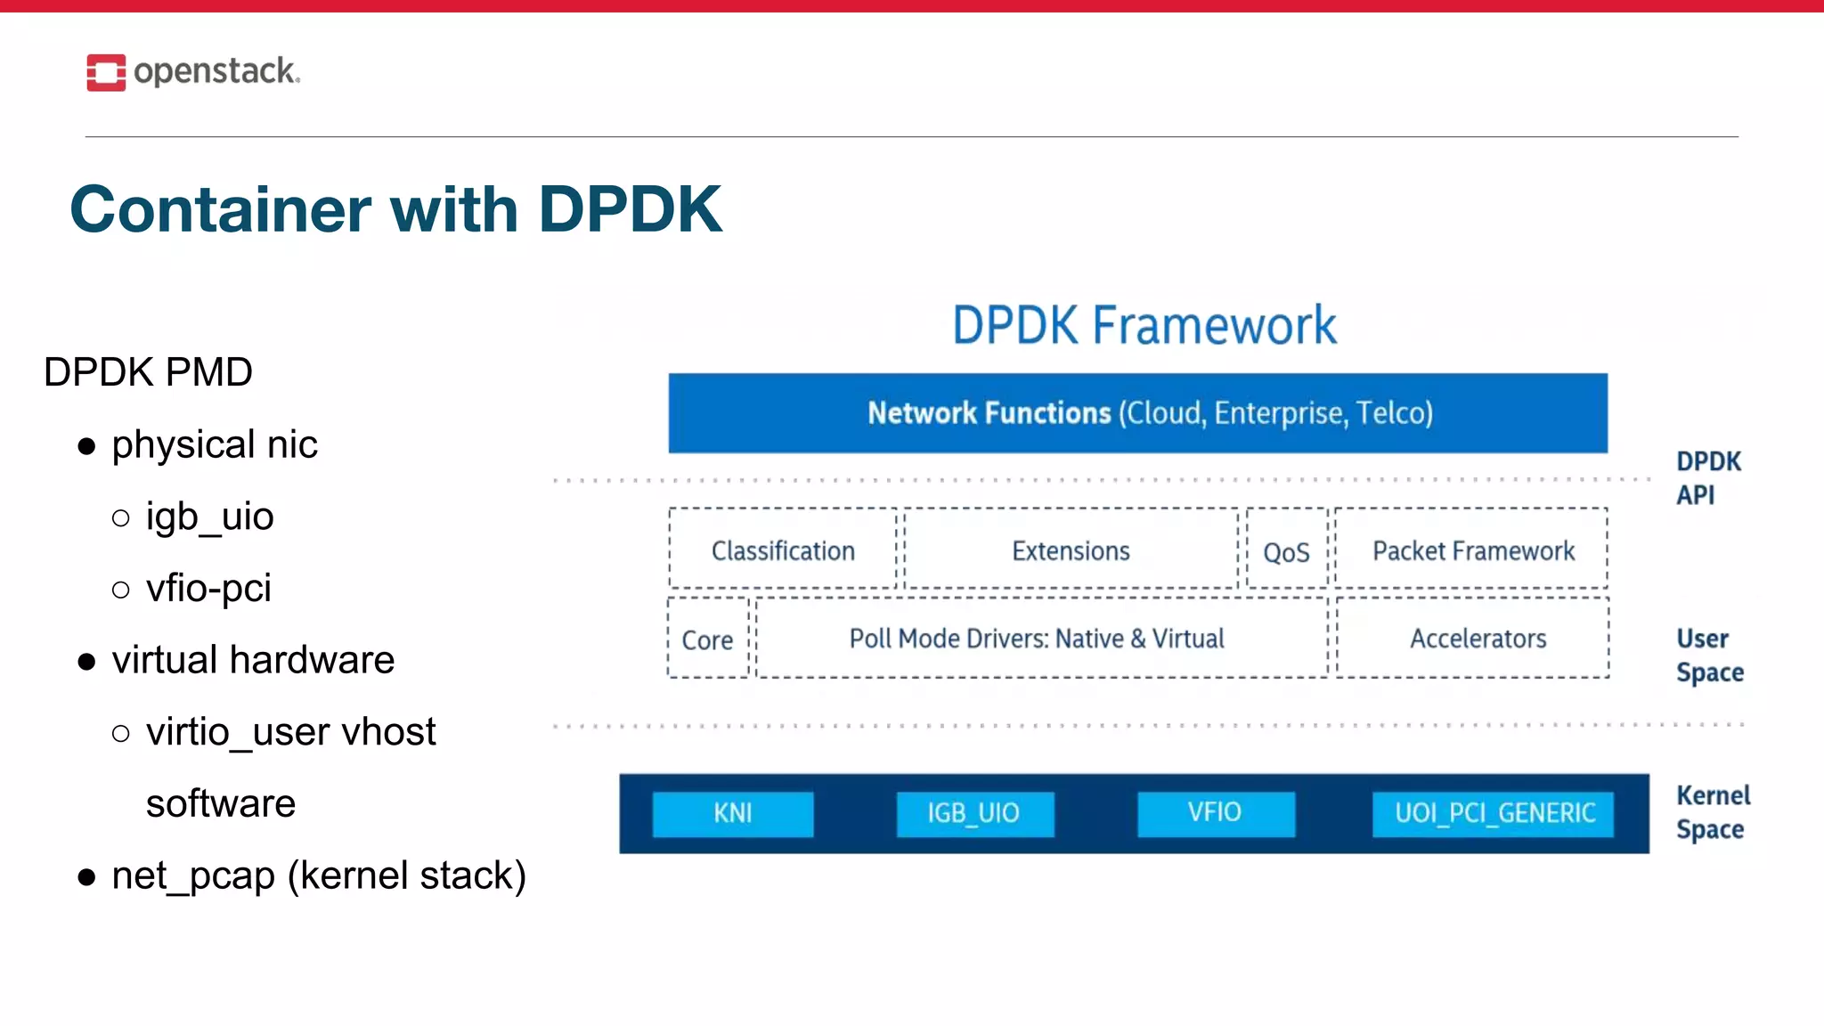Image resolution: width=1824 pixels, height=1026 pixels.
Task: Click the UOI_PCI_GENERIC block
Action: coord(1493,813)
